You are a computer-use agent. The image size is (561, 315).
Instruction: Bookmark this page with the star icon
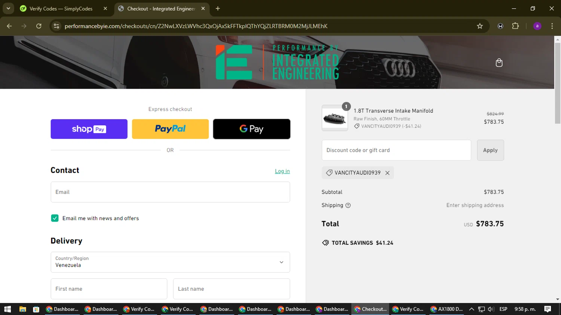coord(480,26)
